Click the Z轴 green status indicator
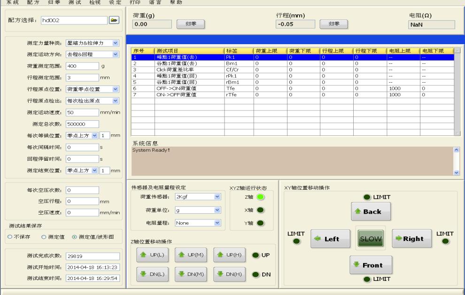The width and height of the screenshot is (465, 295). [x=260, y=197]
